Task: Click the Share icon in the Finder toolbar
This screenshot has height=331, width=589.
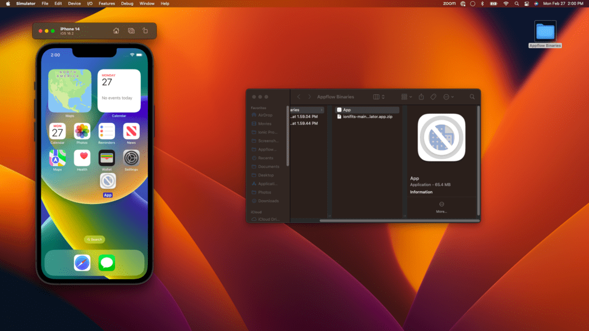Action: pos(422,97)
